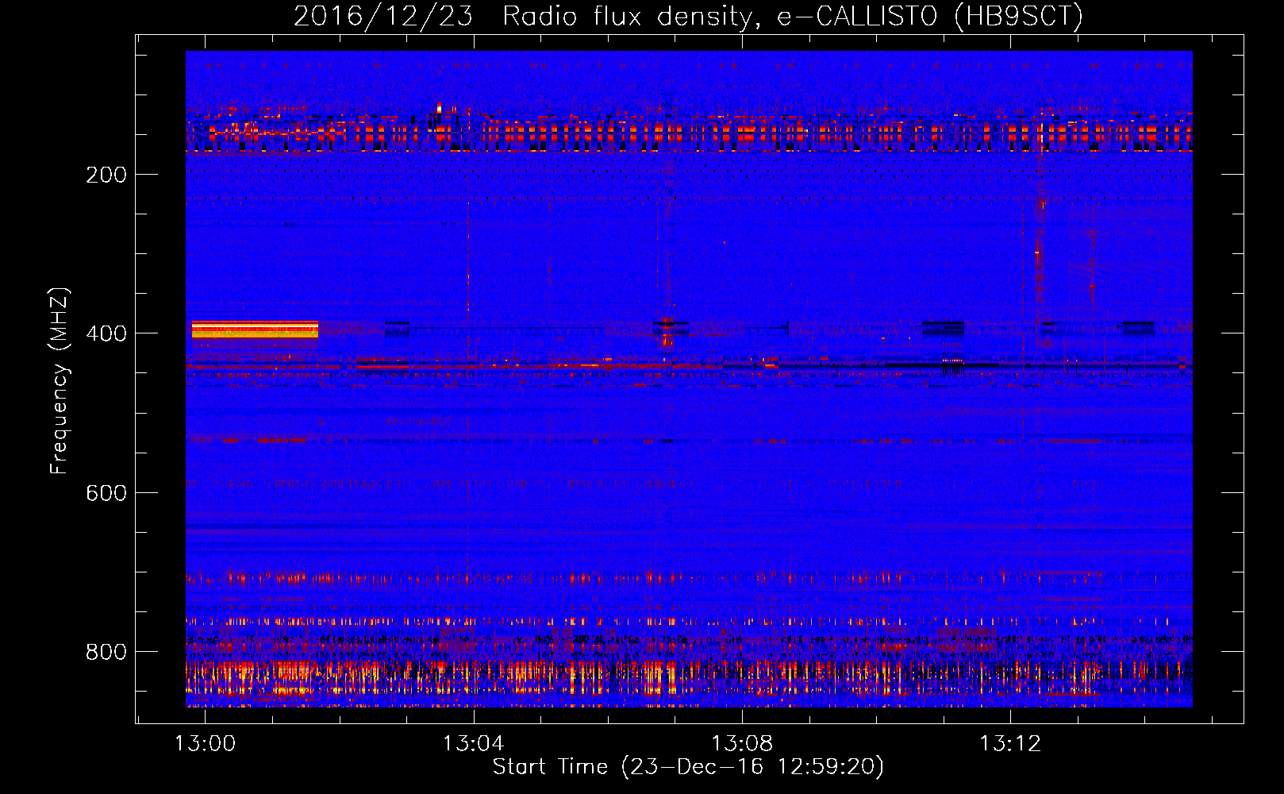Select the 'Frequency (MHZ)' axis label

[59, 380]
